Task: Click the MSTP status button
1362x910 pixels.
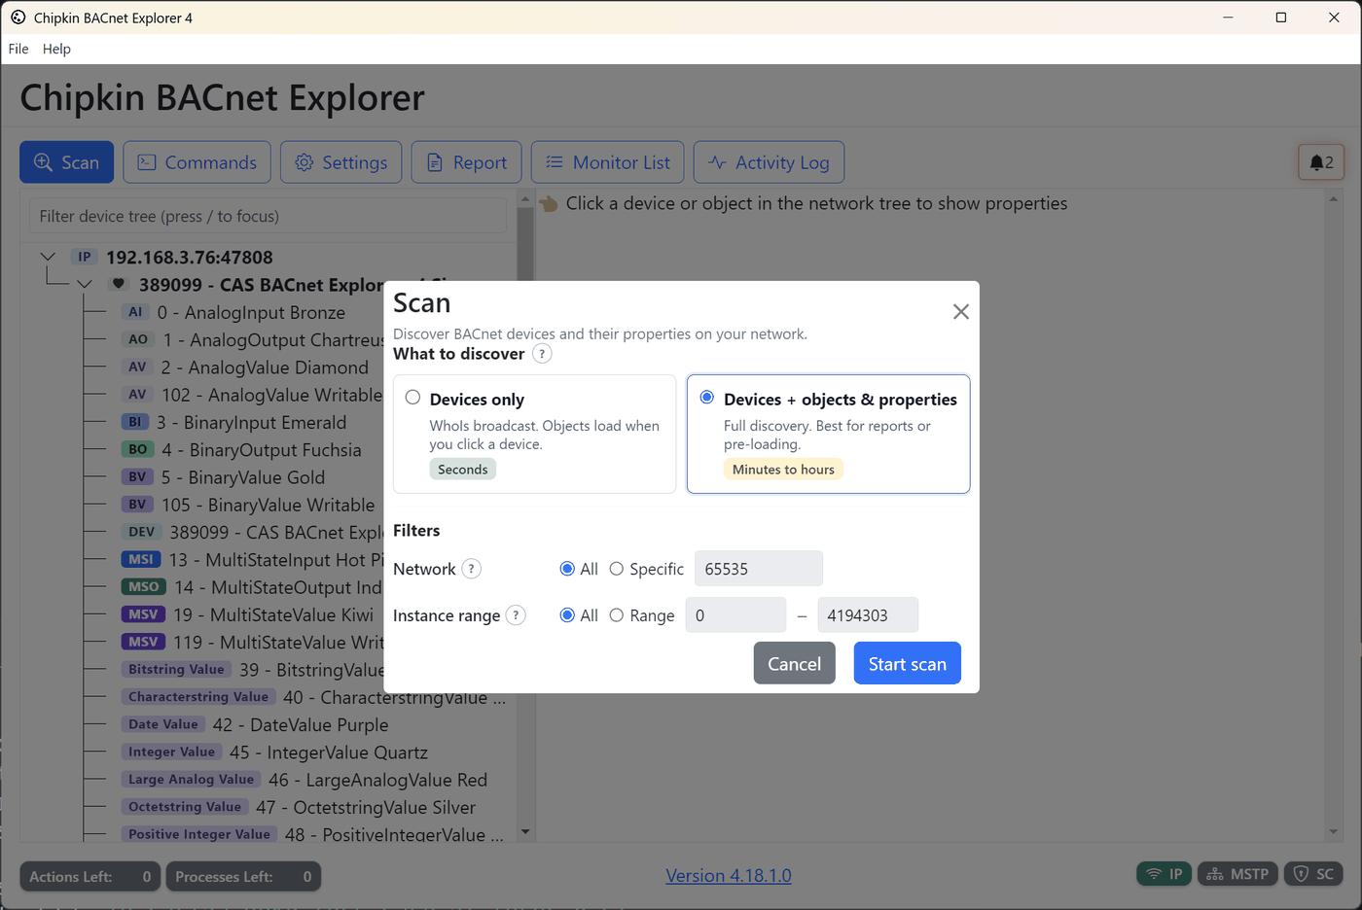Action: tap(1238, 874)
